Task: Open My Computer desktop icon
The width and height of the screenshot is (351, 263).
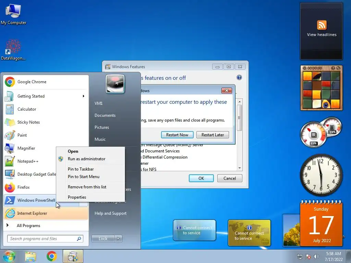Action: point(13,14)
